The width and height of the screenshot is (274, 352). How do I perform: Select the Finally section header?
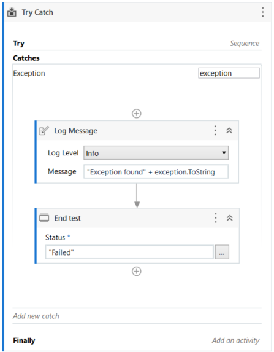[x=24, y=340]
